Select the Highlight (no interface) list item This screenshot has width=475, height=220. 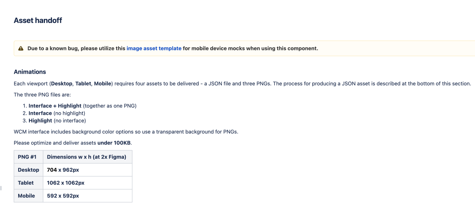[57, 121]
